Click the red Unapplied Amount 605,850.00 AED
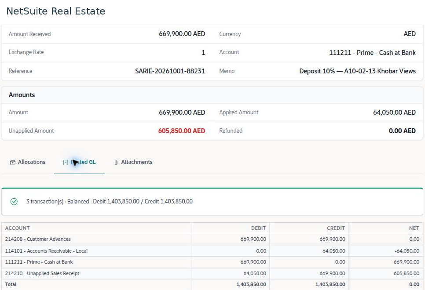425x290 pixels. click(x=182, y=131)
